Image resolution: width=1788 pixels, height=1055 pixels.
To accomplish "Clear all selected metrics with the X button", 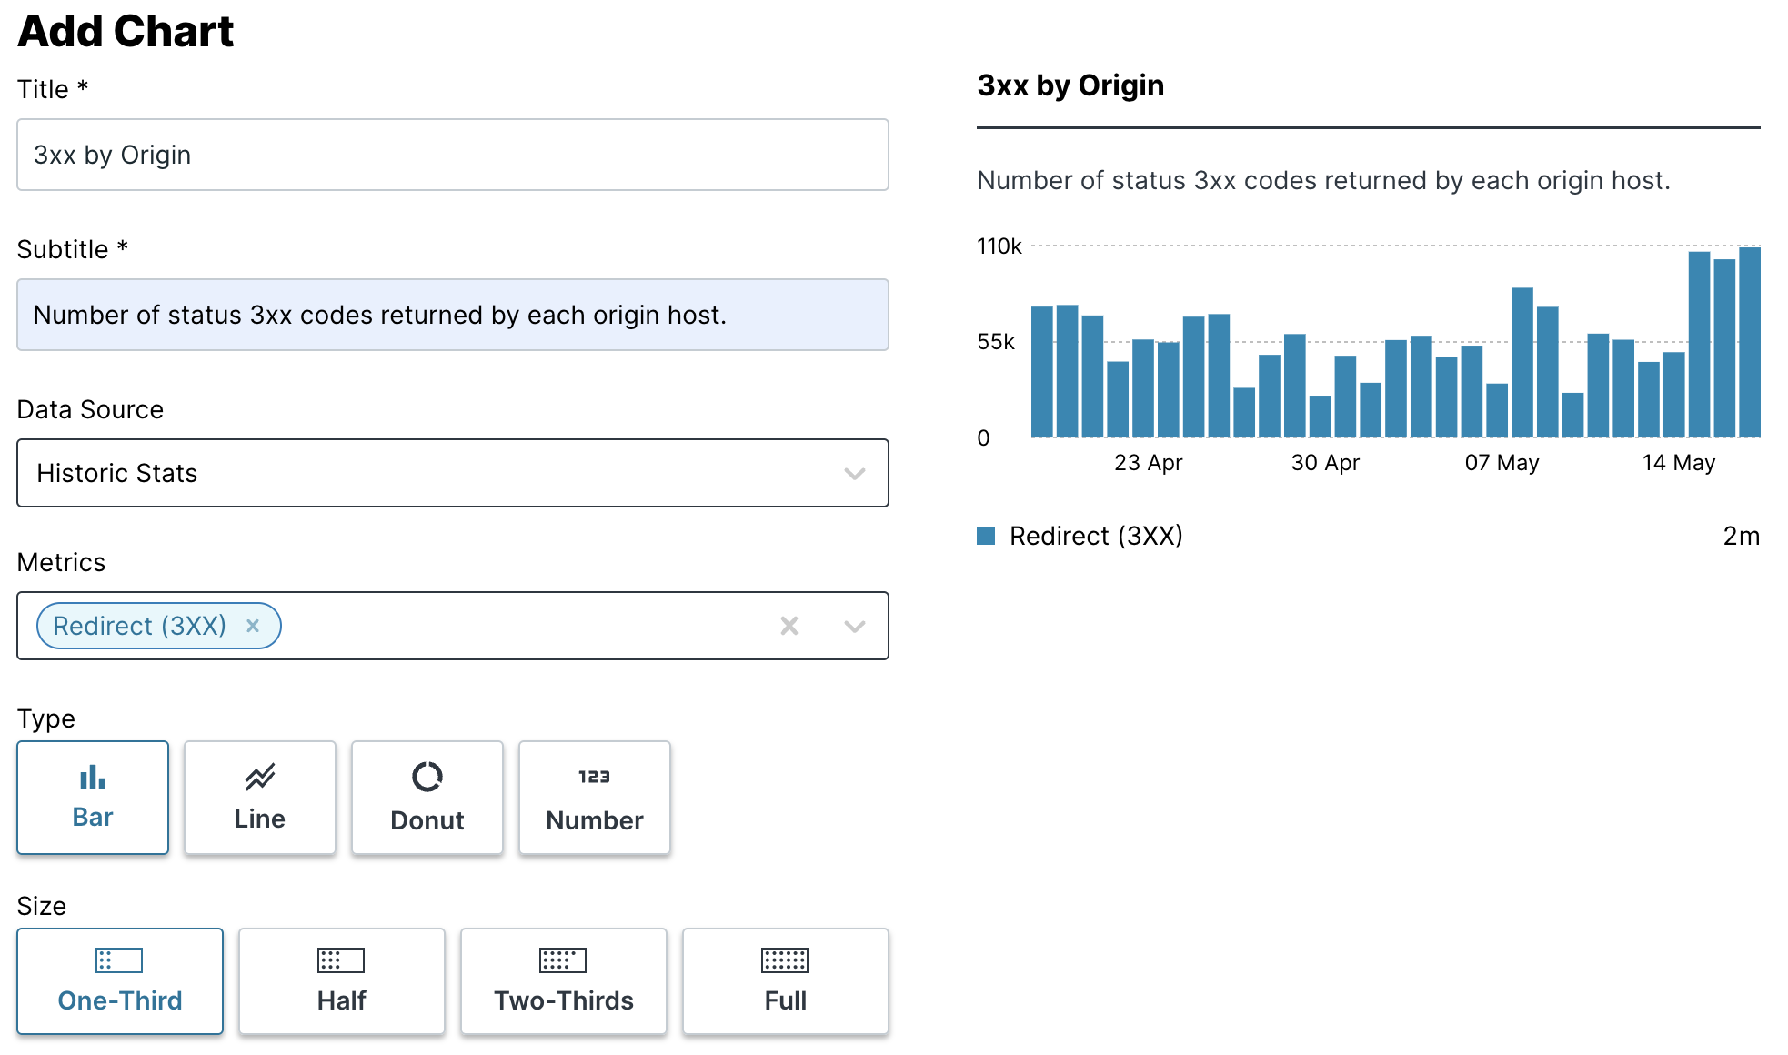I will [x=788, y=626].
